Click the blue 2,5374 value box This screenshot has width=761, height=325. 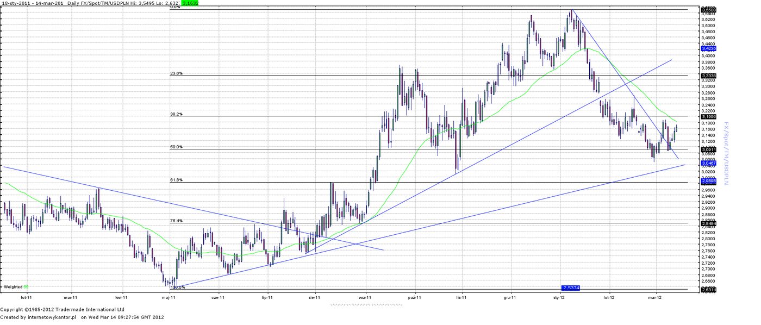point(571,287)
